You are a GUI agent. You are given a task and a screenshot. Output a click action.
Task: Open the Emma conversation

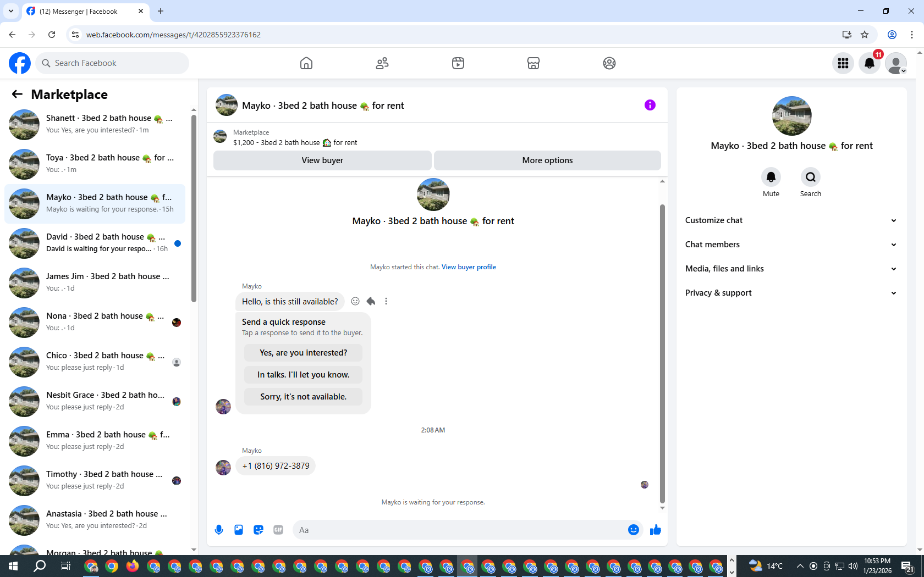pos(95,441)
